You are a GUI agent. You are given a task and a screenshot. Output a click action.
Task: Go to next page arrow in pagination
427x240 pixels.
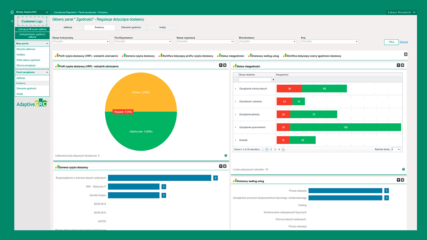283,150
